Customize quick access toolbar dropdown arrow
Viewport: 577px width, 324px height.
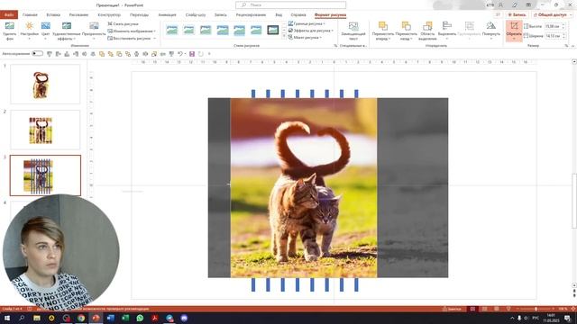209,54
